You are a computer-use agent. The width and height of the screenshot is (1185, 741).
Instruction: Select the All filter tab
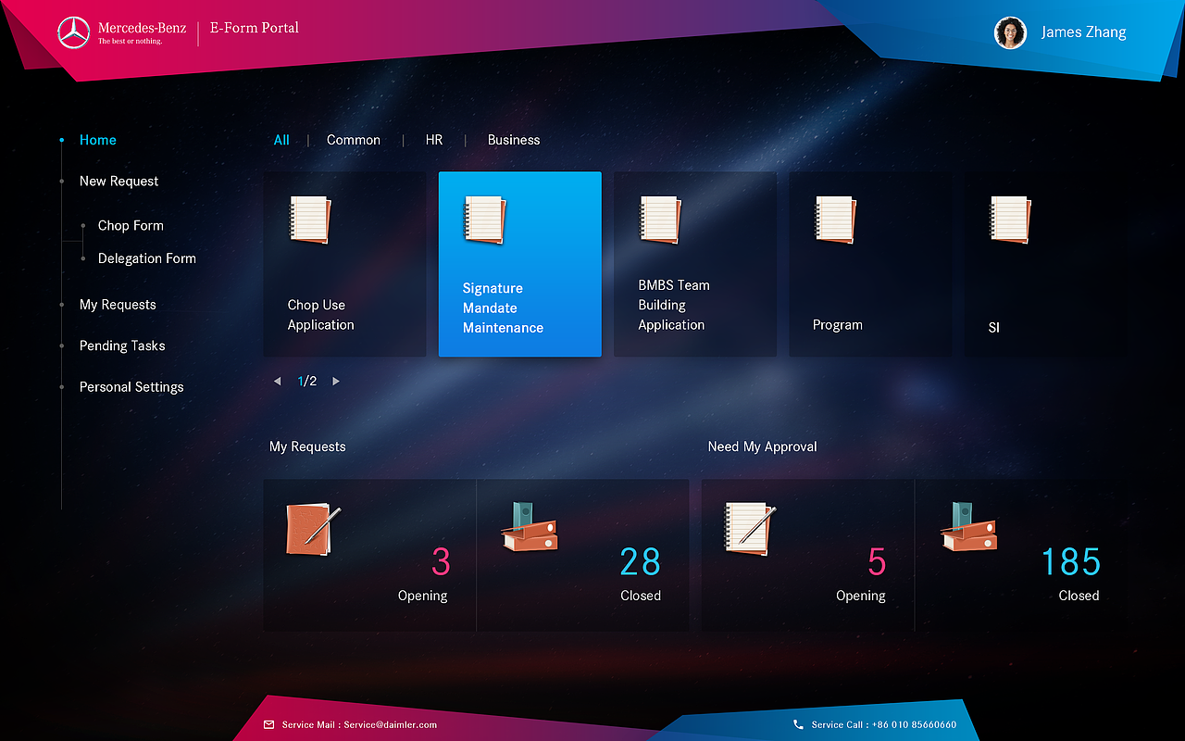(x=281, y=140)
